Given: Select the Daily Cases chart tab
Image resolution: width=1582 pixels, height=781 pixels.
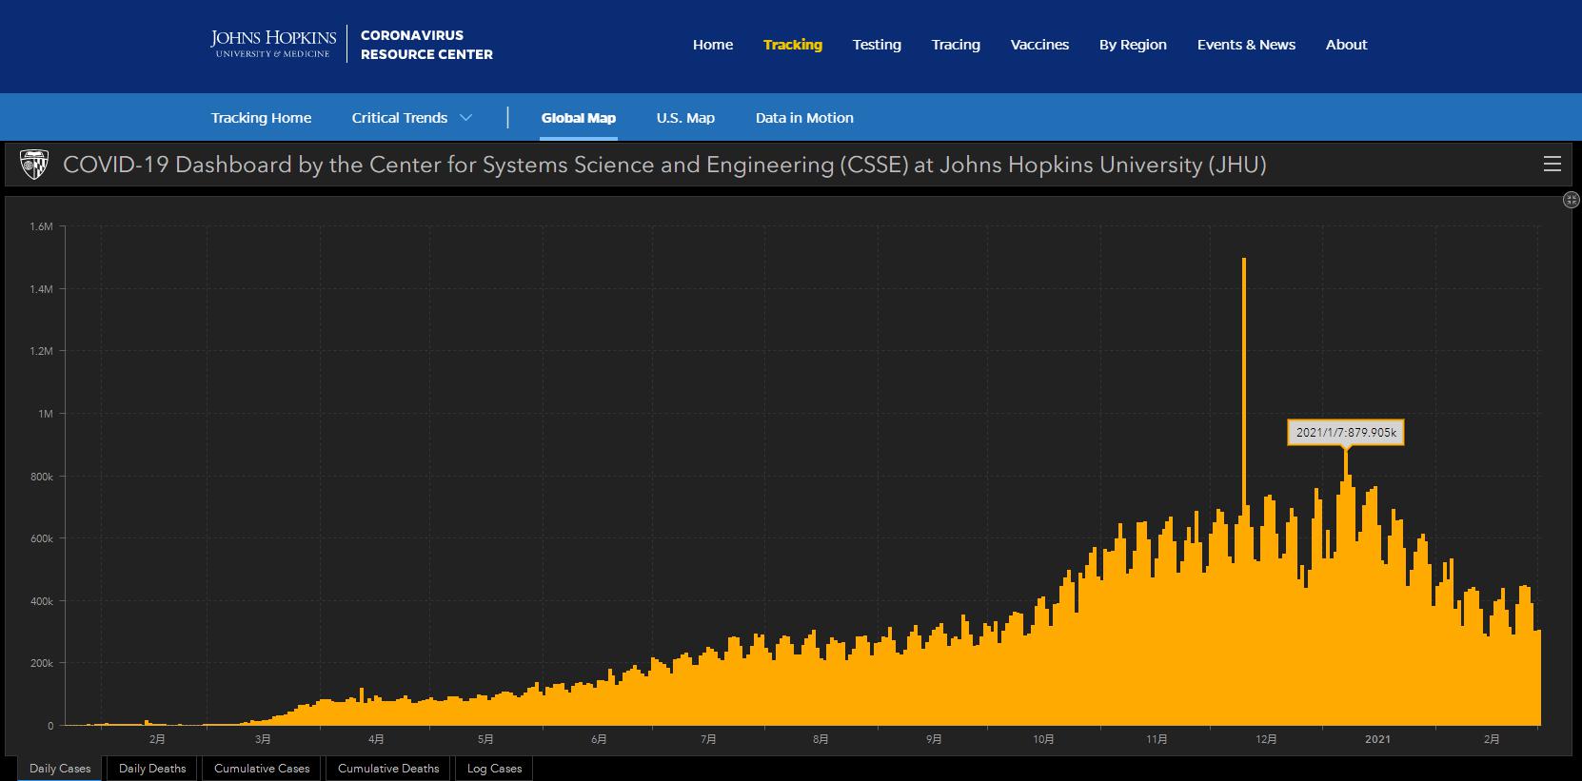Looking at the screenshot, I should 60,769.
